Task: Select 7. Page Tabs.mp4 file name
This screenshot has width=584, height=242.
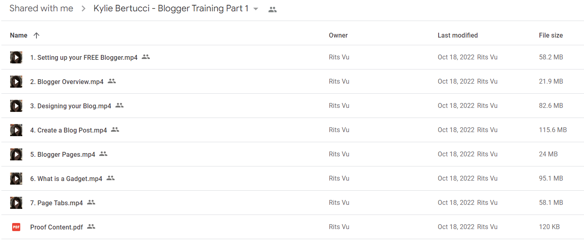Action: [x=57, y=203]
